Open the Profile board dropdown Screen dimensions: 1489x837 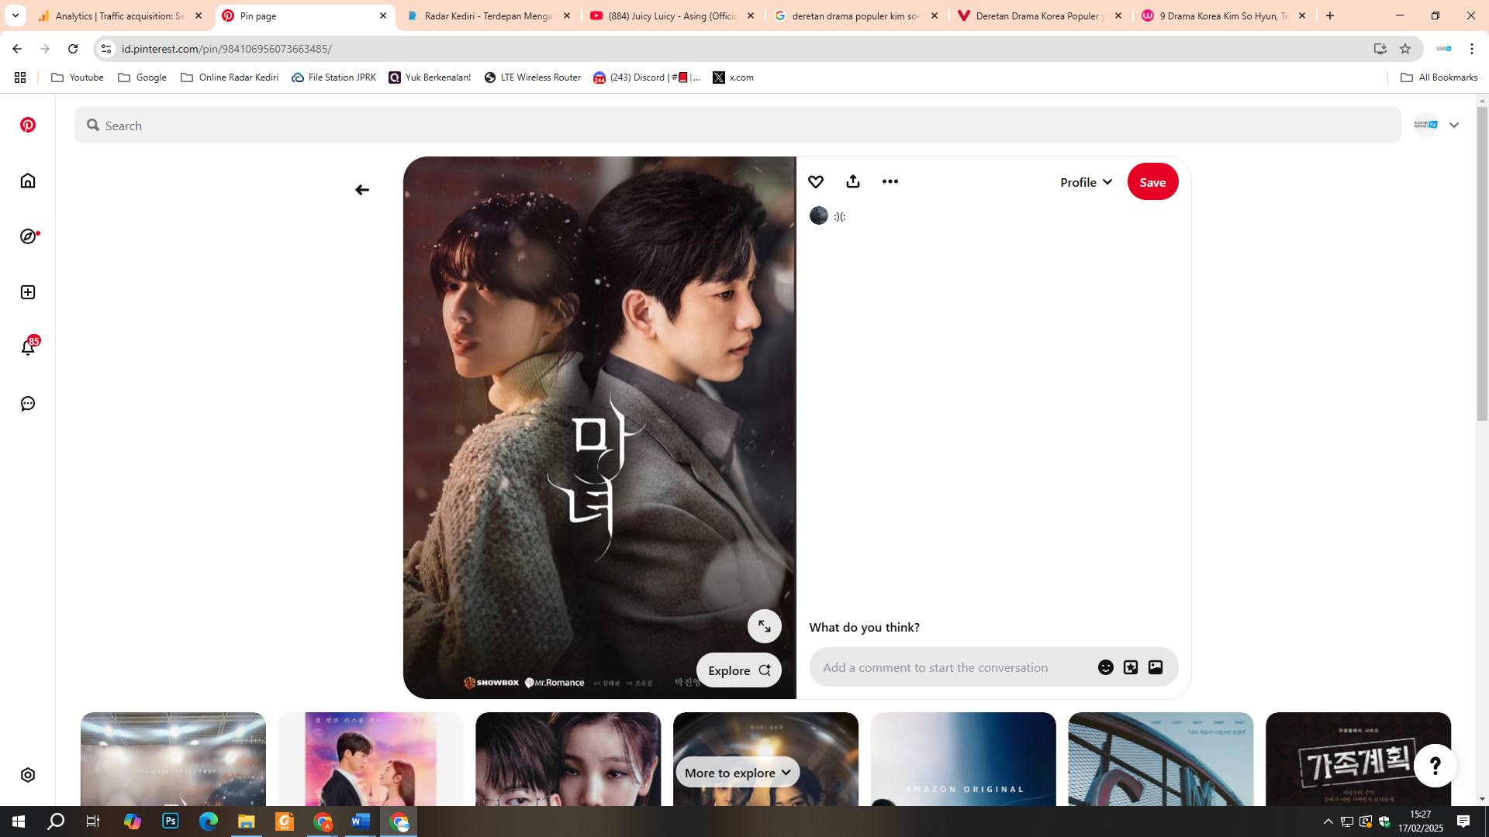point(1087,182)
